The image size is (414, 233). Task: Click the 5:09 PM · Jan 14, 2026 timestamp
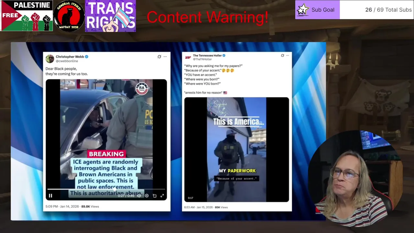pyautogui.click(x=62, y=206)
